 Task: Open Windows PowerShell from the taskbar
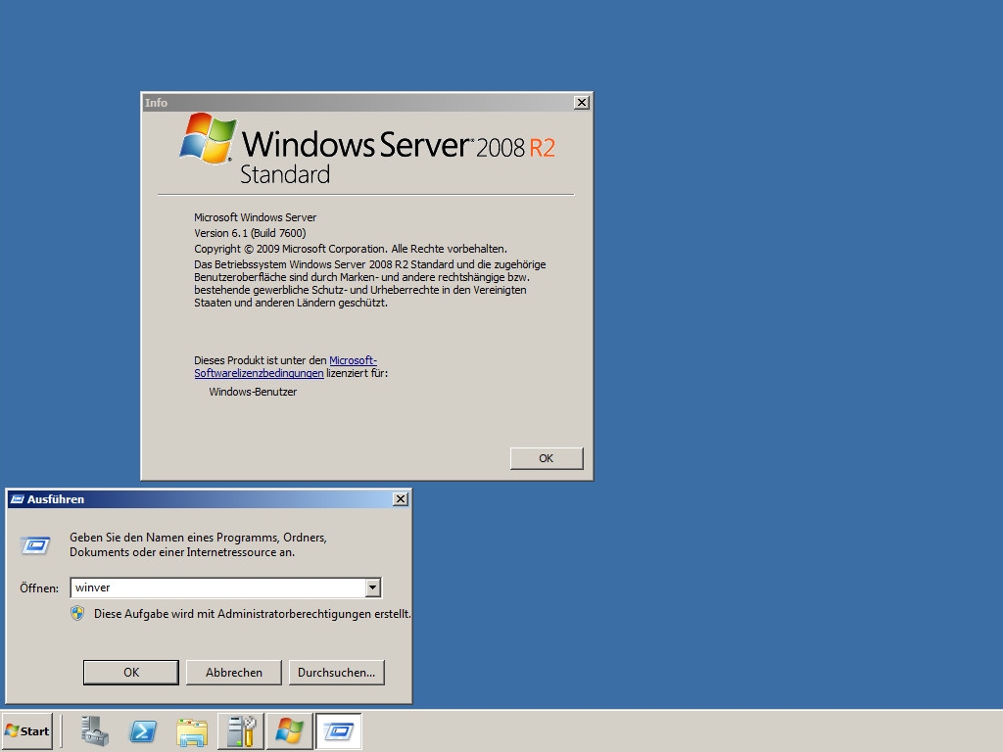(x=143, y=731)
